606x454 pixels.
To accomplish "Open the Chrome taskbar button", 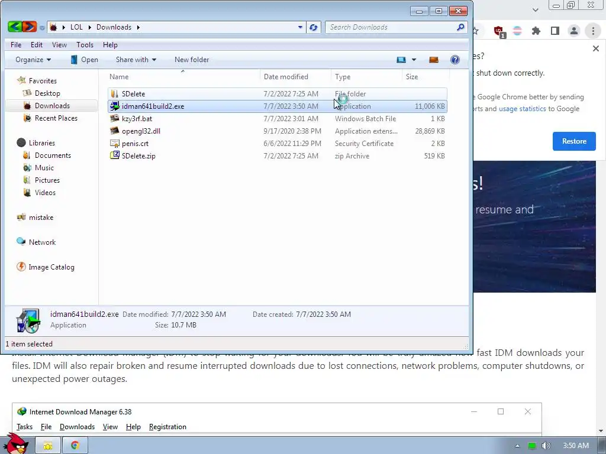I will tap(75, 446).
